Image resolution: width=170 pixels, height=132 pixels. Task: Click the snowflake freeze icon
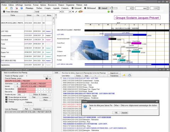click(112, 12)
